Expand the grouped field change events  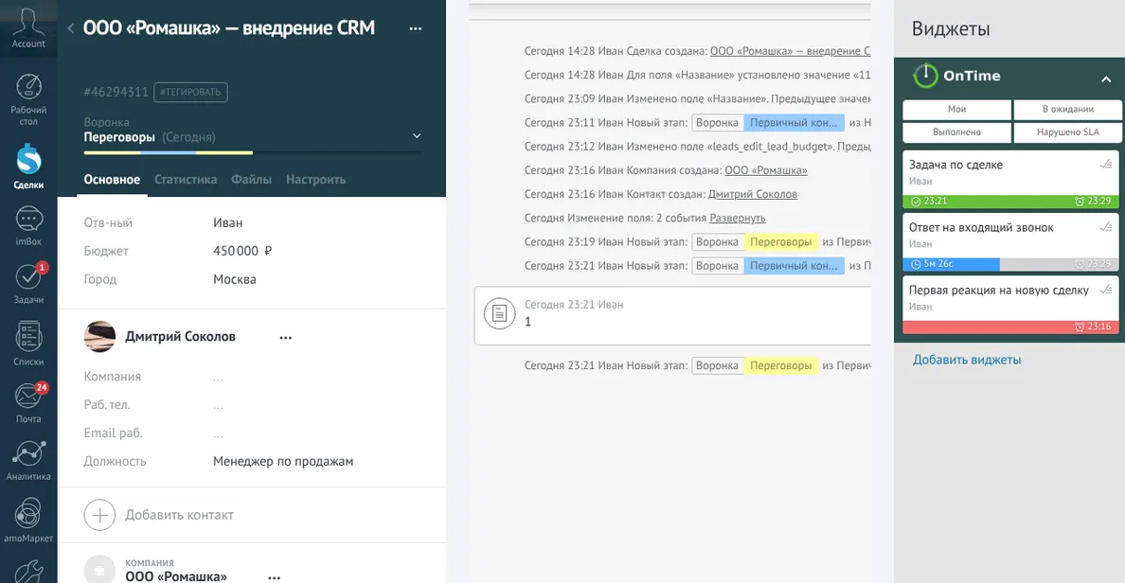pos(738,218)
